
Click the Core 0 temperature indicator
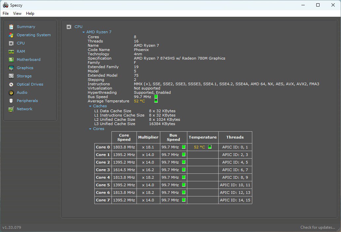210,147
